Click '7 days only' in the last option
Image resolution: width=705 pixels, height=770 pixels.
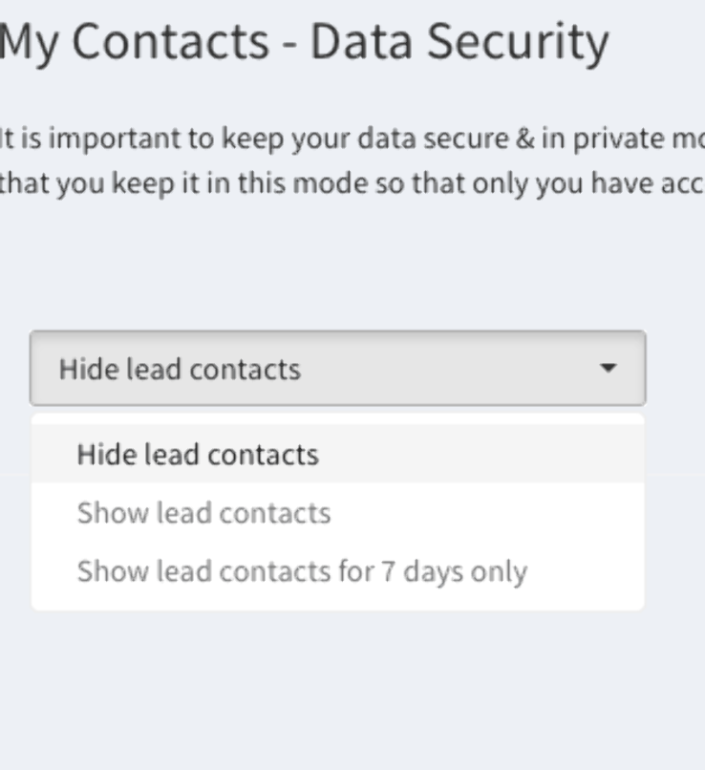[x=455, y=571]
